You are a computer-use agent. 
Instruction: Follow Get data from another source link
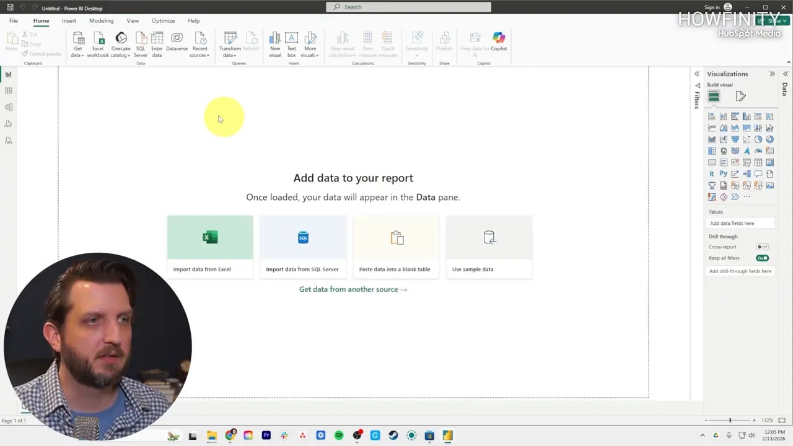point(353,289)
